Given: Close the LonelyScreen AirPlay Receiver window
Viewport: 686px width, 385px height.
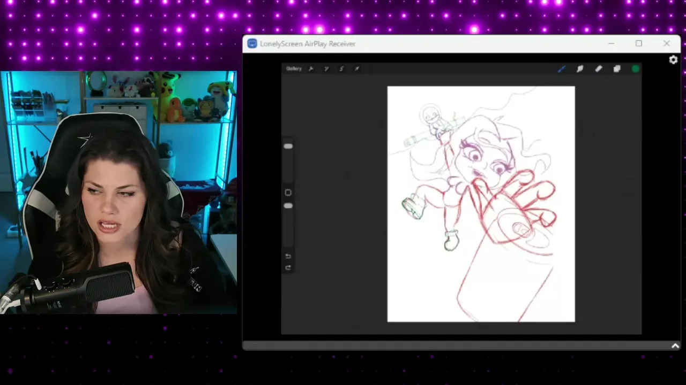Looking at the screenshot, I should point(666,44).
